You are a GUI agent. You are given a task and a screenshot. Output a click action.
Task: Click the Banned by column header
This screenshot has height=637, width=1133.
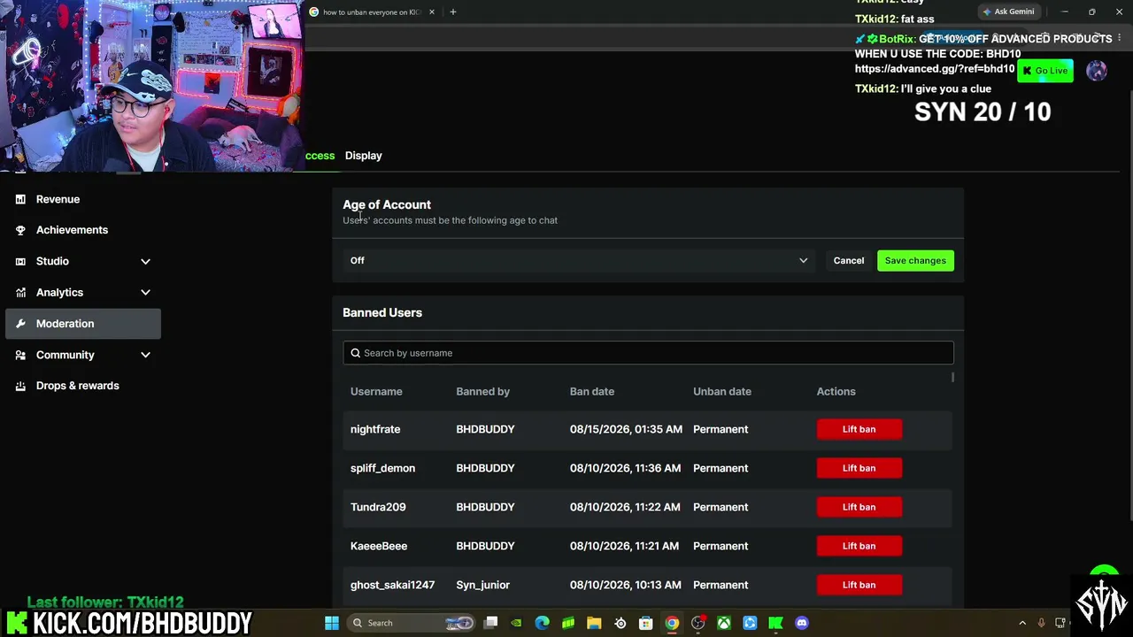482,391
